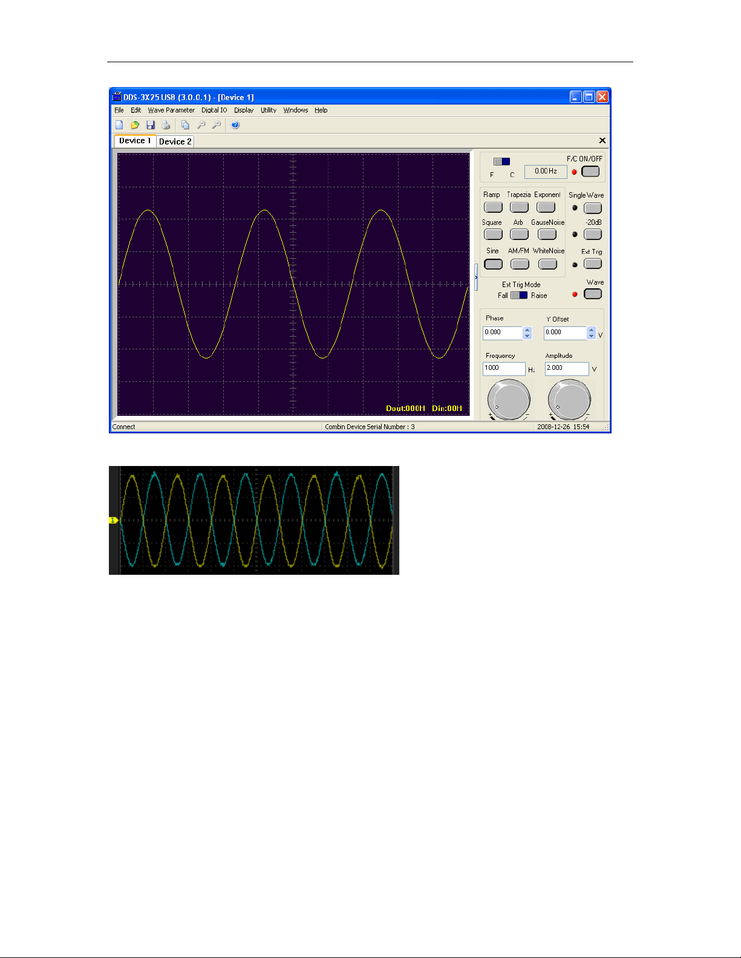Open the Edit menu

click(135, 110)
